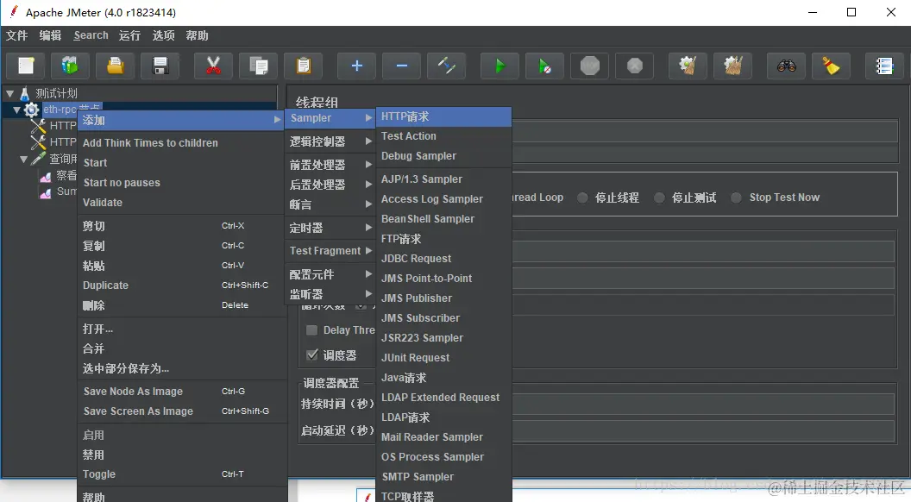Expand the Test Fragment submenu
911x502 pixels.
pyautogui.click(x=330, y=250)
